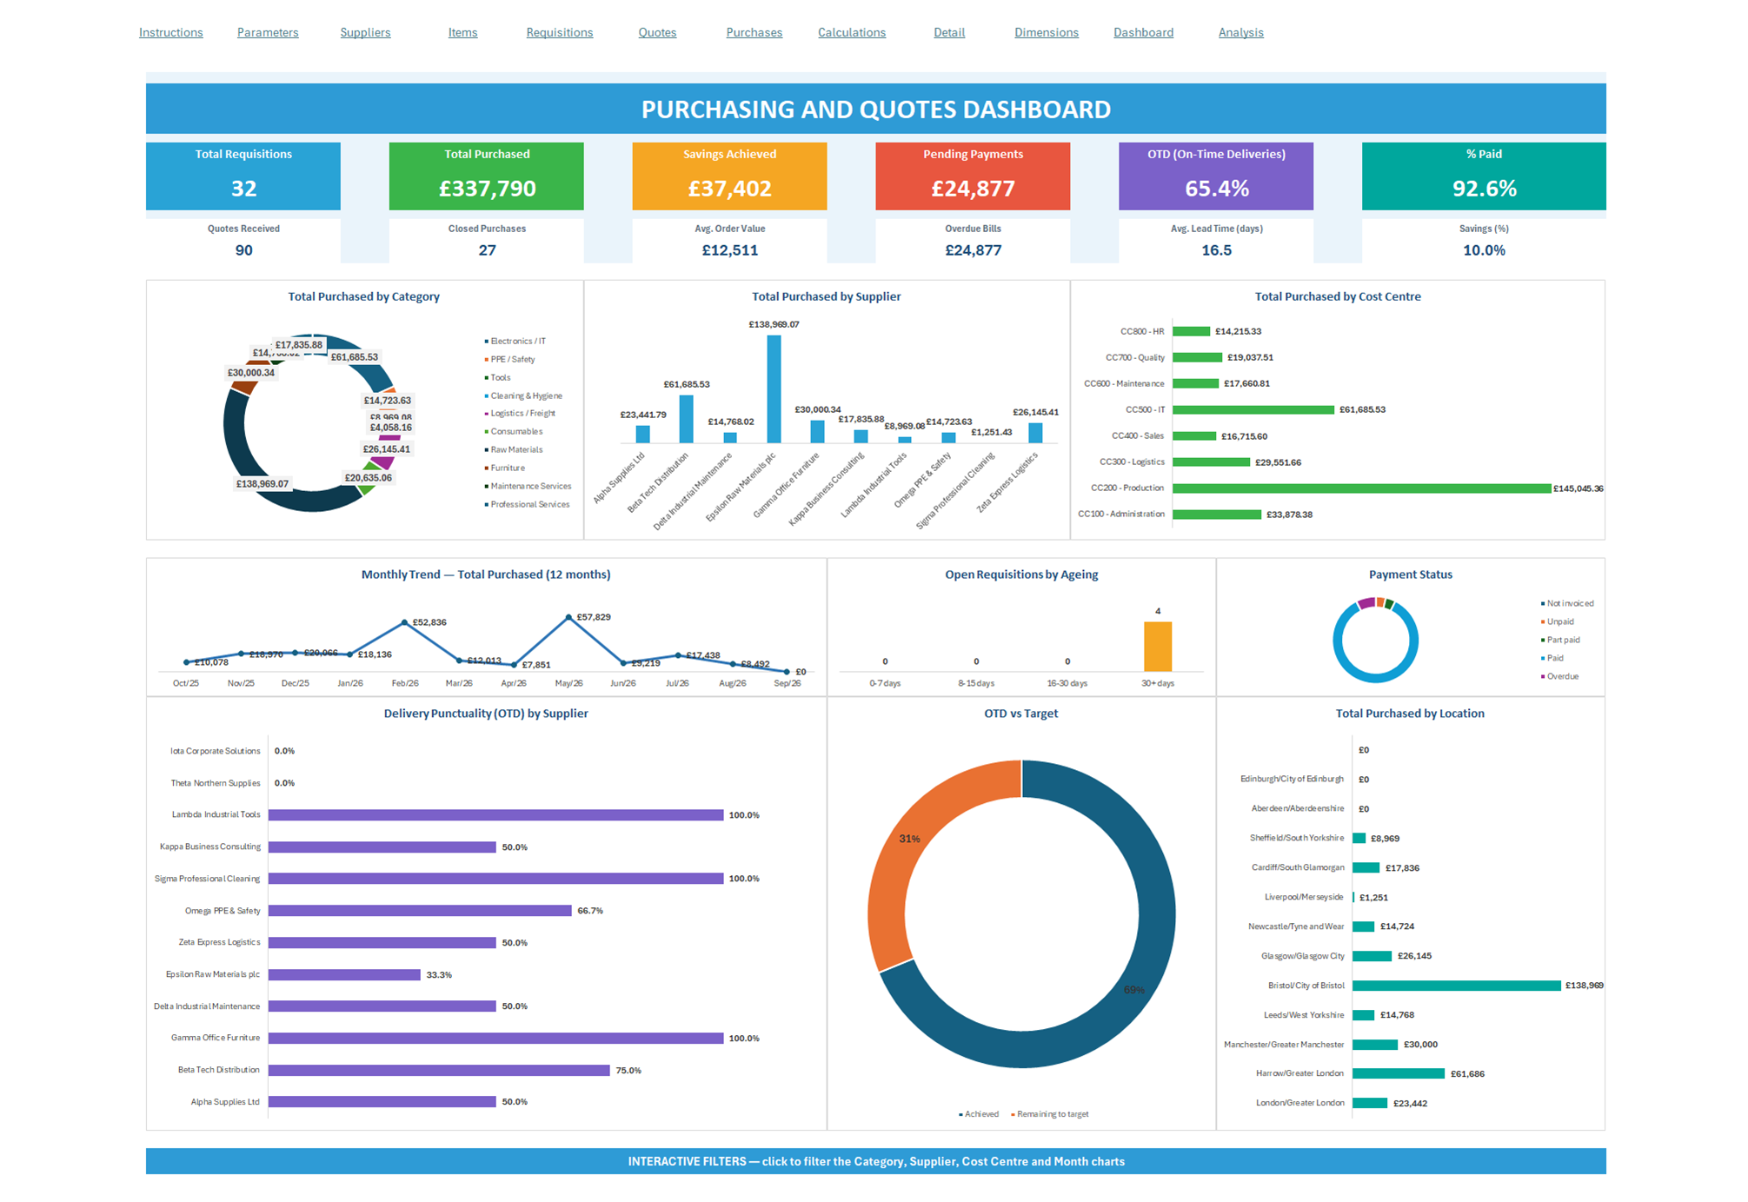Click the Quotes navigation link
The width and height of the screenshot is (1748, 1202).
(x=657, y=32)
